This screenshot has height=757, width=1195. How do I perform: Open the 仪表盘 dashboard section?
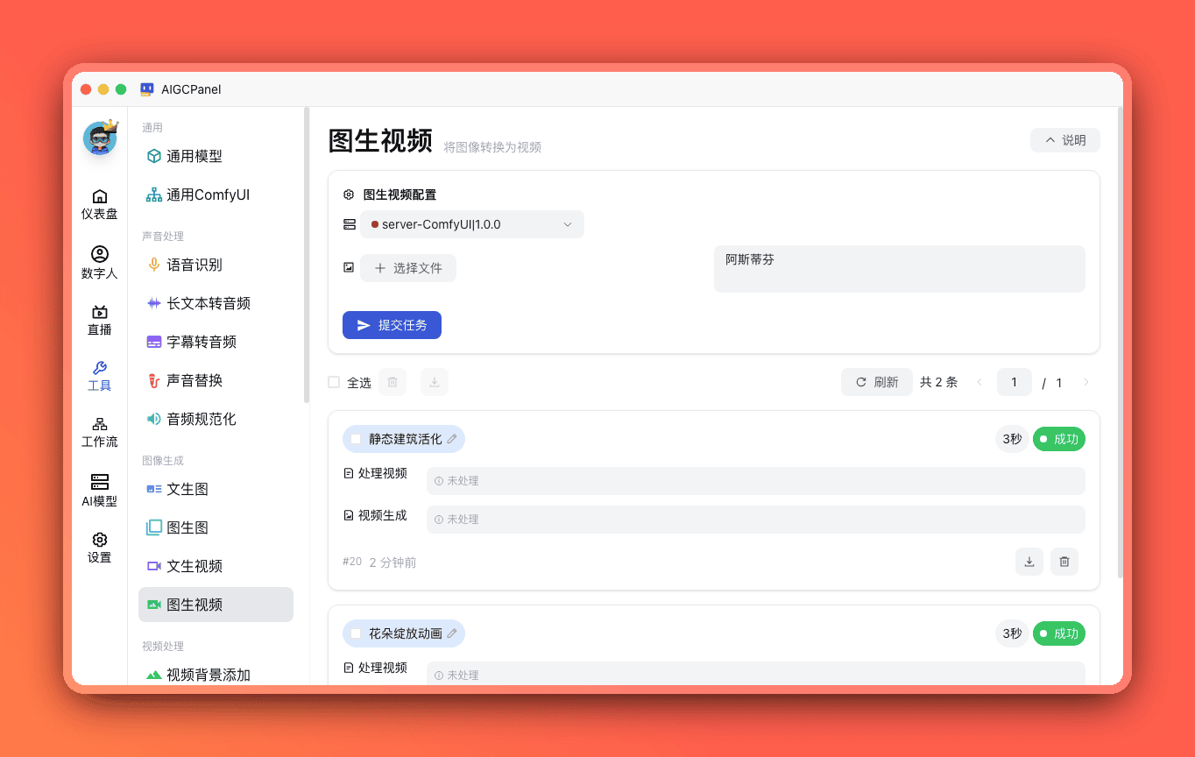(x=100, y=204)
